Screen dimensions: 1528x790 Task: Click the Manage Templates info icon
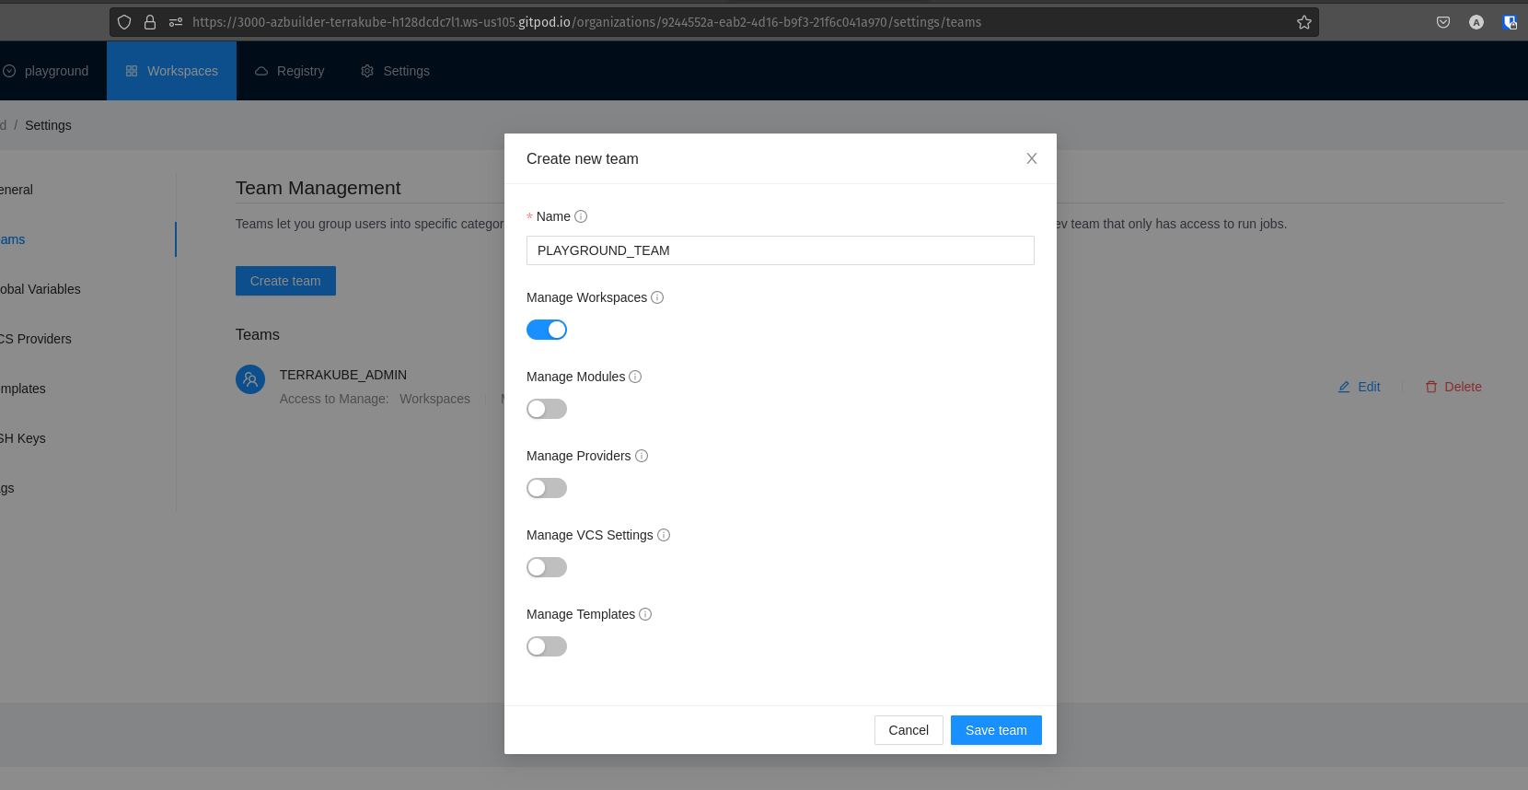[x=645, y=614]
